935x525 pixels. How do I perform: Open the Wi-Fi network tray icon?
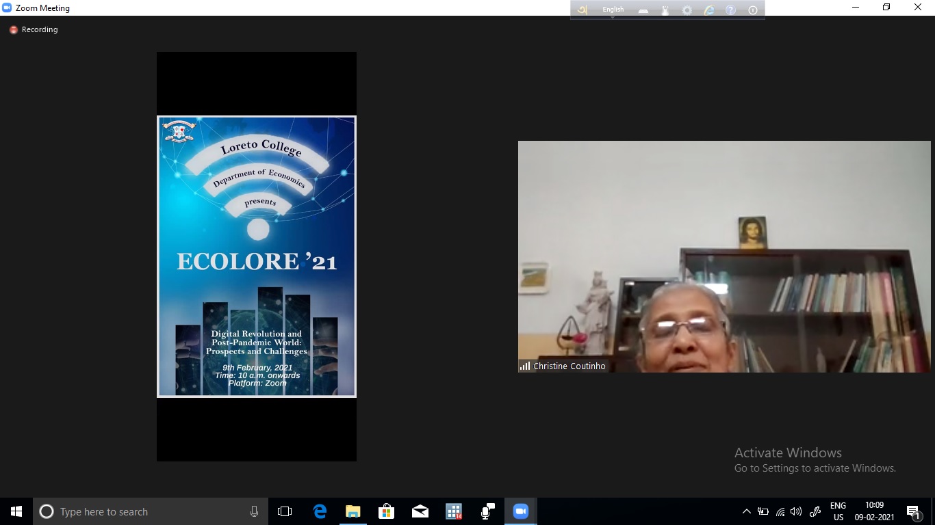coord(780,511)
